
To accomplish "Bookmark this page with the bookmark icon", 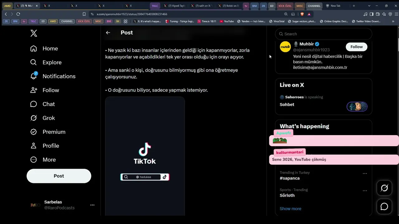I will pos(84,14).
